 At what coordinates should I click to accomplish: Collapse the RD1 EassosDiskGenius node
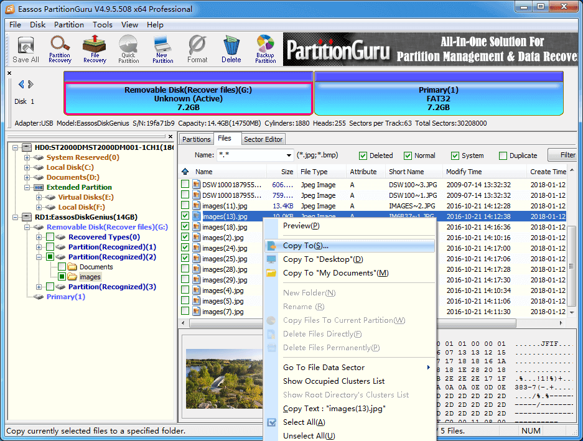tap(15, 217)
